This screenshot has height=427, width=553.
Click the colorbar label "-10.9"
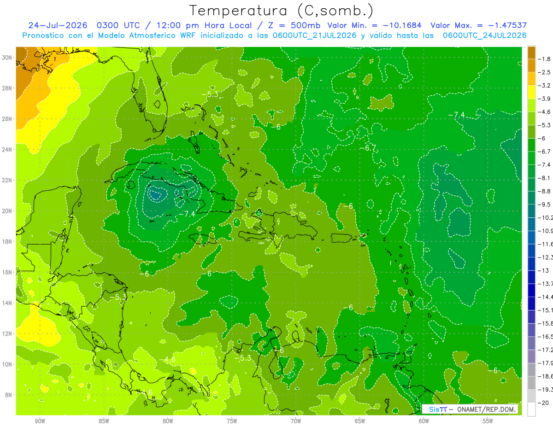tap(546, 231)
